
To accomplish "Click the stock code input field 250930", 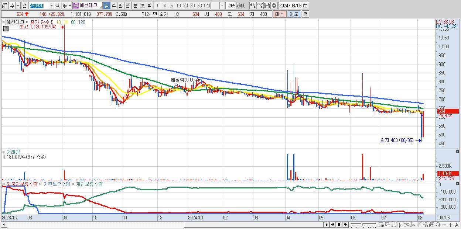I will pos(39,6).
